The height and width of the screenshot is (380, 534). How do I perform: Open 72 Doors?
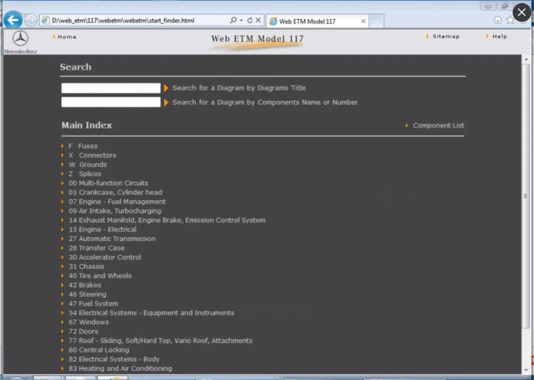(83, 332)
